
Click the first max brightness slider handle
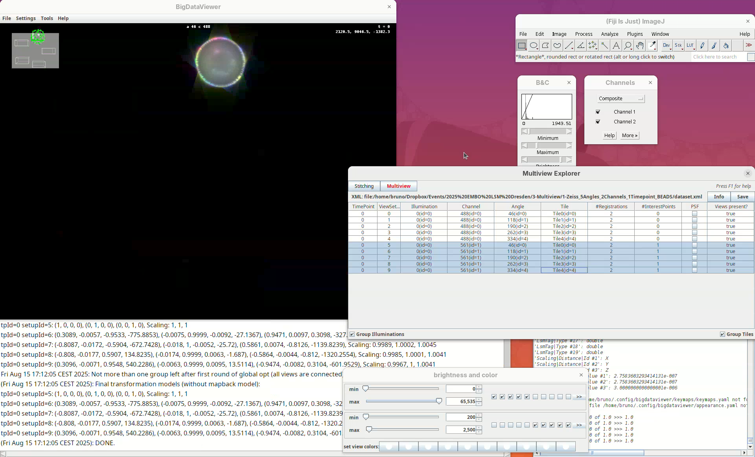point(439,401)
